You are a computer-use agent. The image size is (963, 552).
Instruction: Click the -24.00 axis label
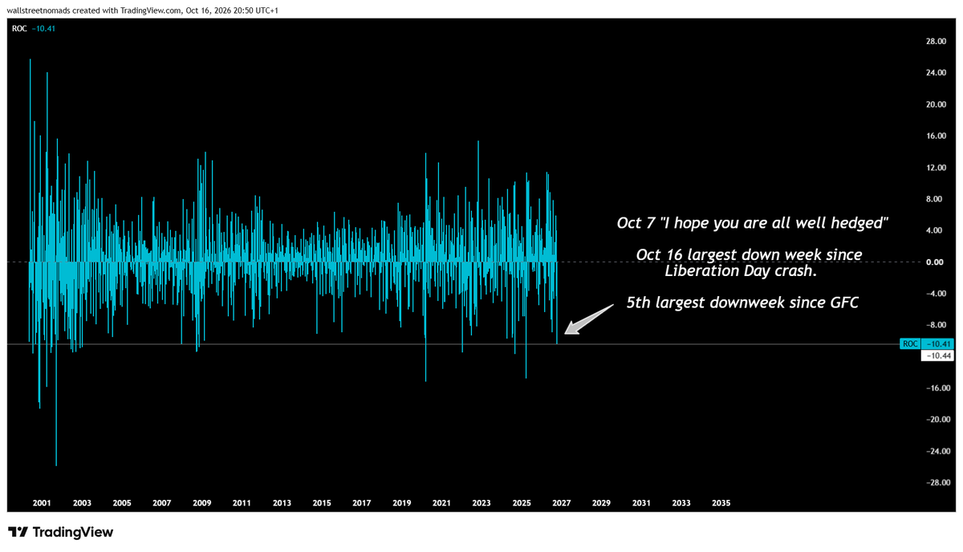point(937,451)
